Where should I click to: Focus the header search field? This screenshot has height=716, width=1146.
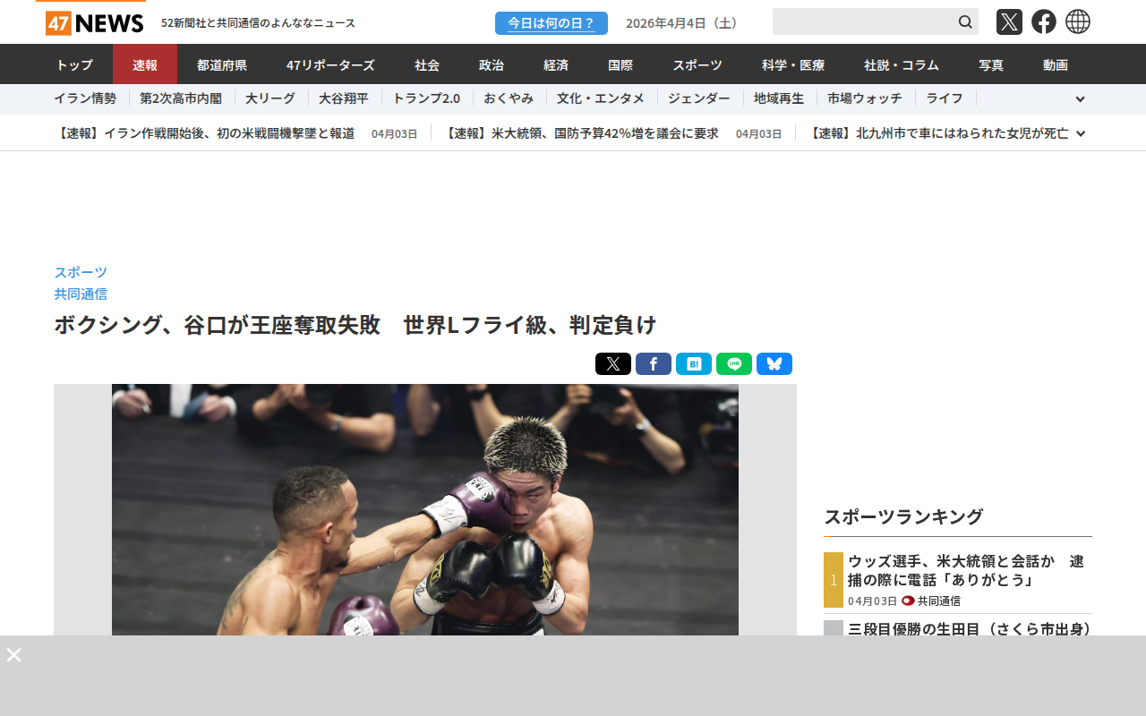click(863, 21)
